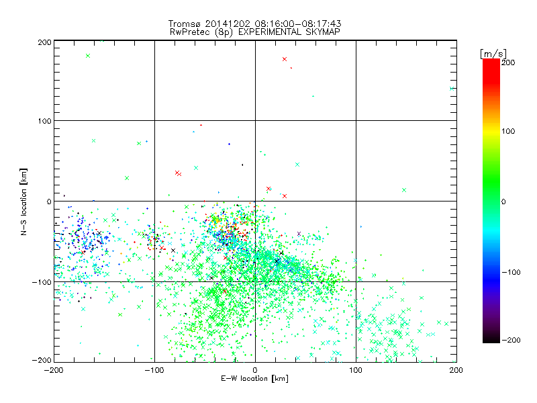Viewport: 537px width, 403px height.
Task: Click the subtitle 'RwPretec (8p) EXPERIMENTAL SKYMAP'
Action: click(x=254, y=32)
